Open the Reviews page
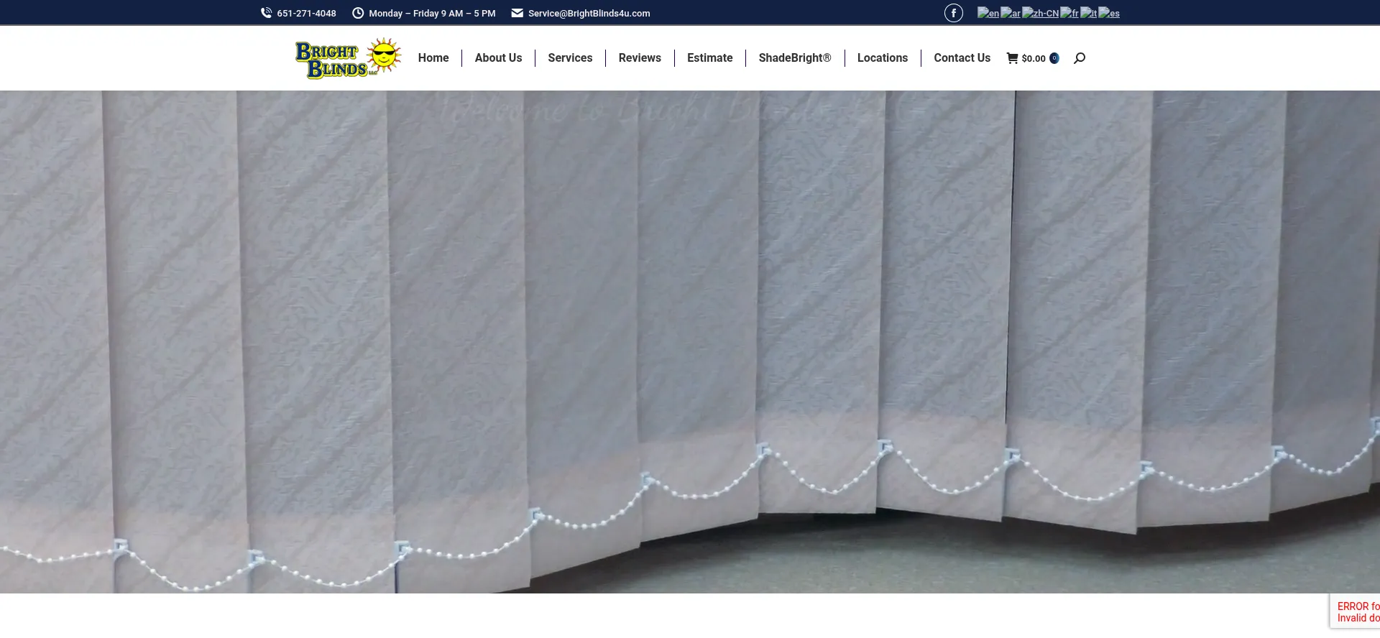The width and height of the screenshot is (1380, 638). click(640, 58)
